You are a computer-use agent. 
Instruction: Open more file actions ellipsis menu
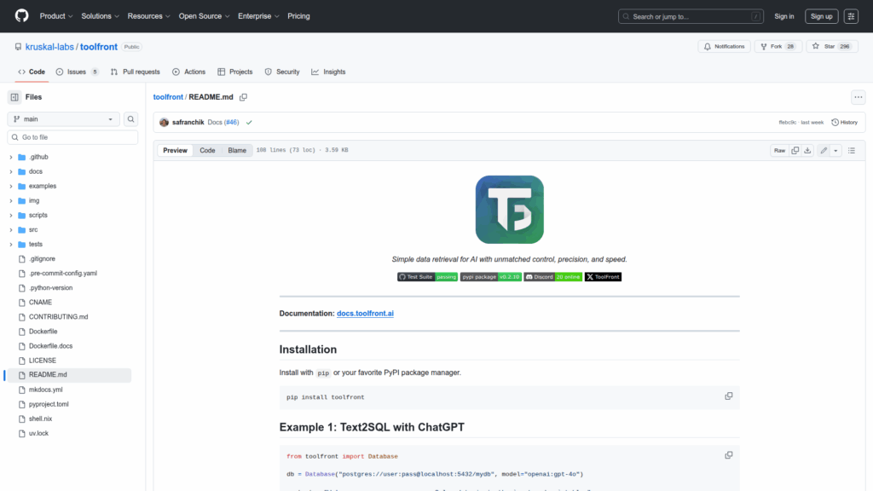pyautogui.click(x=858, y=97)
